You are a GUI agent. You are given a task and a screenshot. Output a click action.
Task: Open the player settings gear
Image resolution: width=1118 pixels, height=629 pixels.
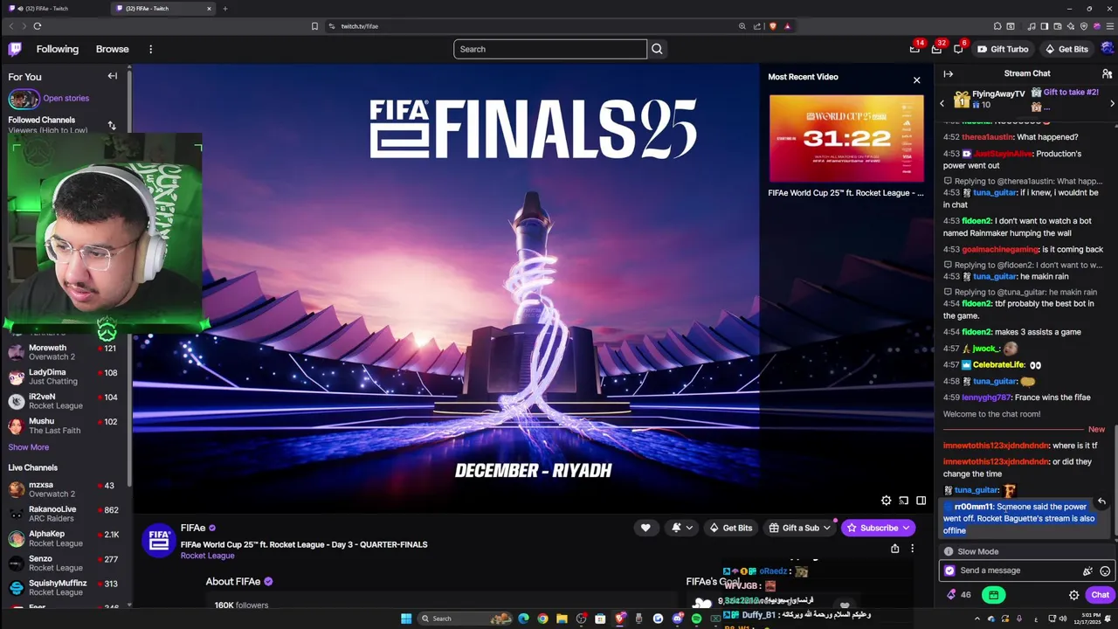tap(886, 501)
